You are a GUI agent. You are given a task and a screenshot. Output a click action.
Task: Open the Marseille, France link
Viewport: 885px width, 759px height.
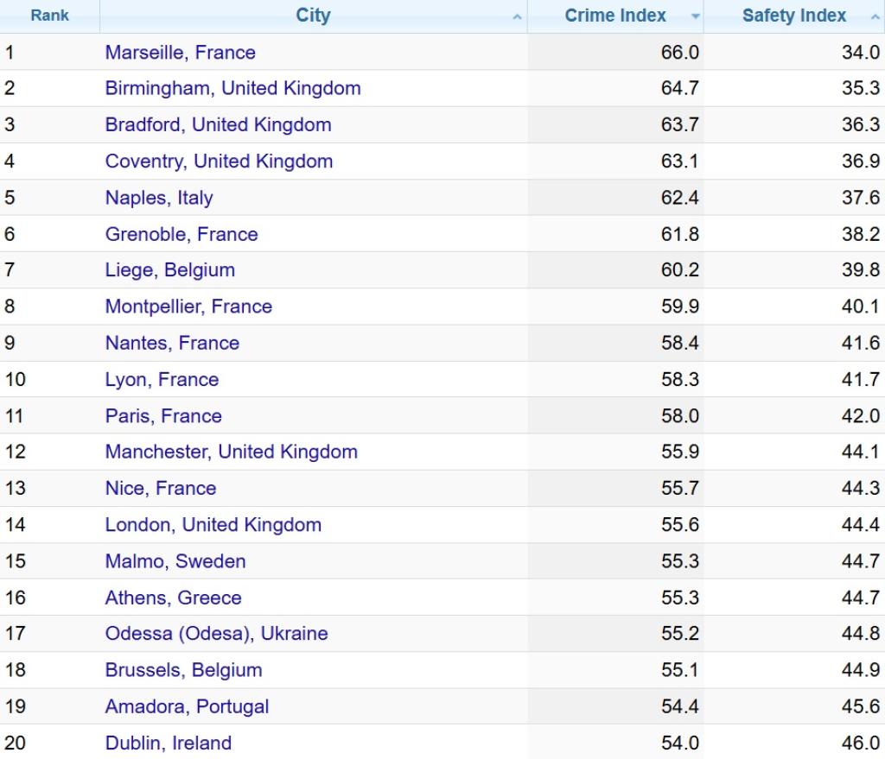[x=180, y=53]
